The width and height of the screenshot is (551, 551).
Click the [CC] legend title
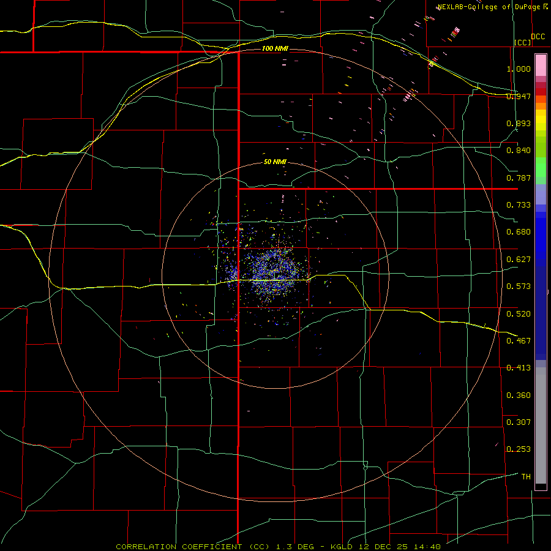tap(523, 42)
